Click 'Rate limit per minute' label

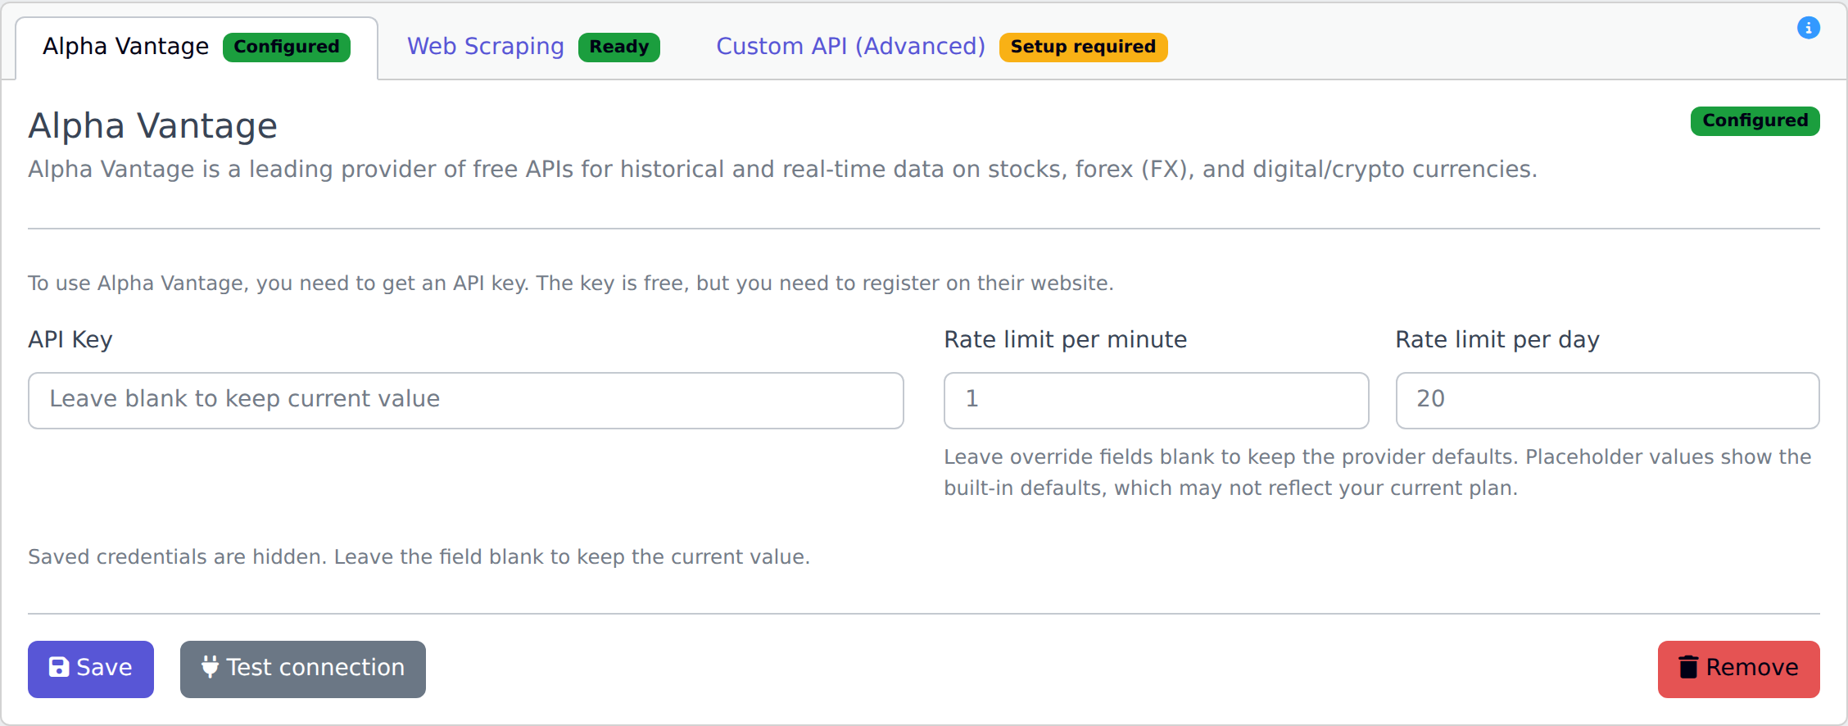pos(1065,339)
